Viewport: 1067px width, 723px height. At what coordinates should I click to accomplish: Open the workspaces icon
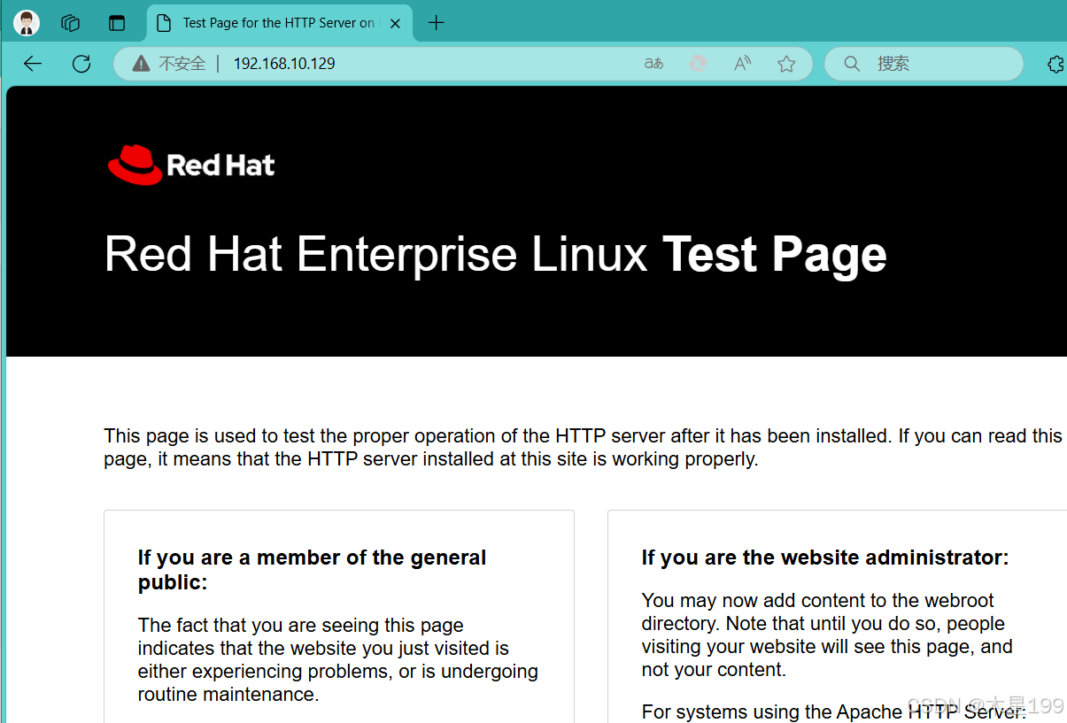click(x=71, y=23)
